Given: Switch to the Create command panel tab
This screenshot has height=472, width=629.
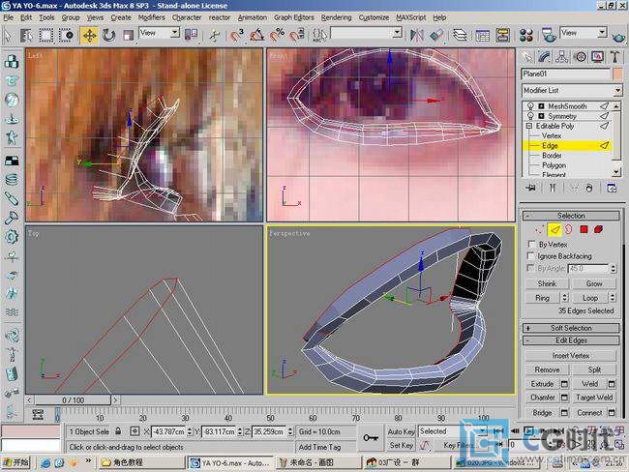Looking at the screenshot, I should point(527,57).
